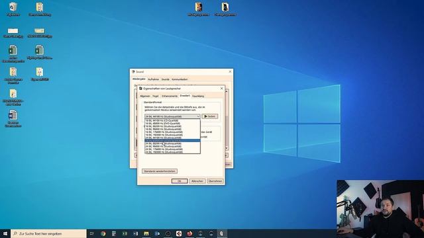This screenshot has width=424, height=238.
Task: Choose 24 Bit, 192000 Hz (Studioqualität)
Action: (172, 152)
